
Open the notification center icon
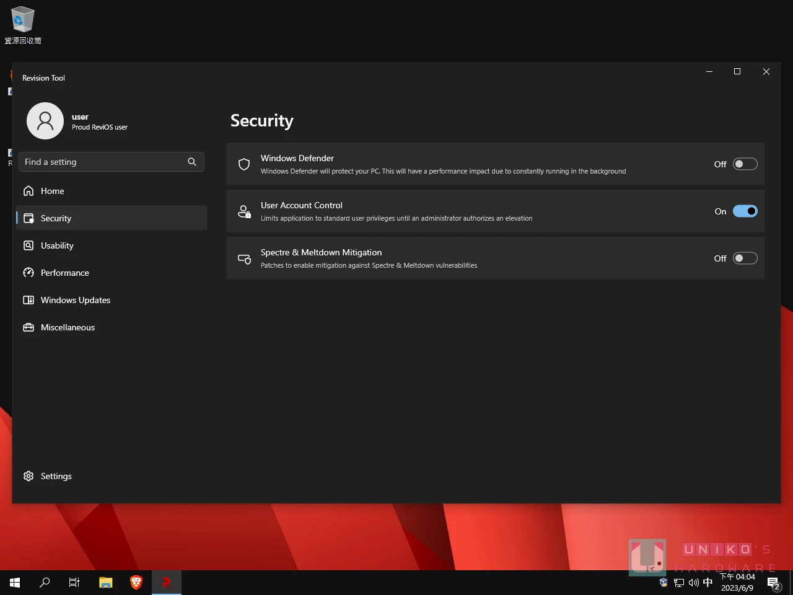tap(773, 583)
